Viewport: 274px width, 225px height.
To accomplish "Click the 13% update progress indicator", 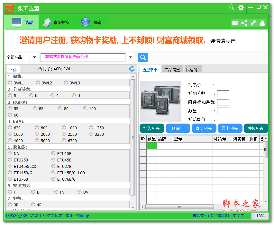I will [260, 216].
